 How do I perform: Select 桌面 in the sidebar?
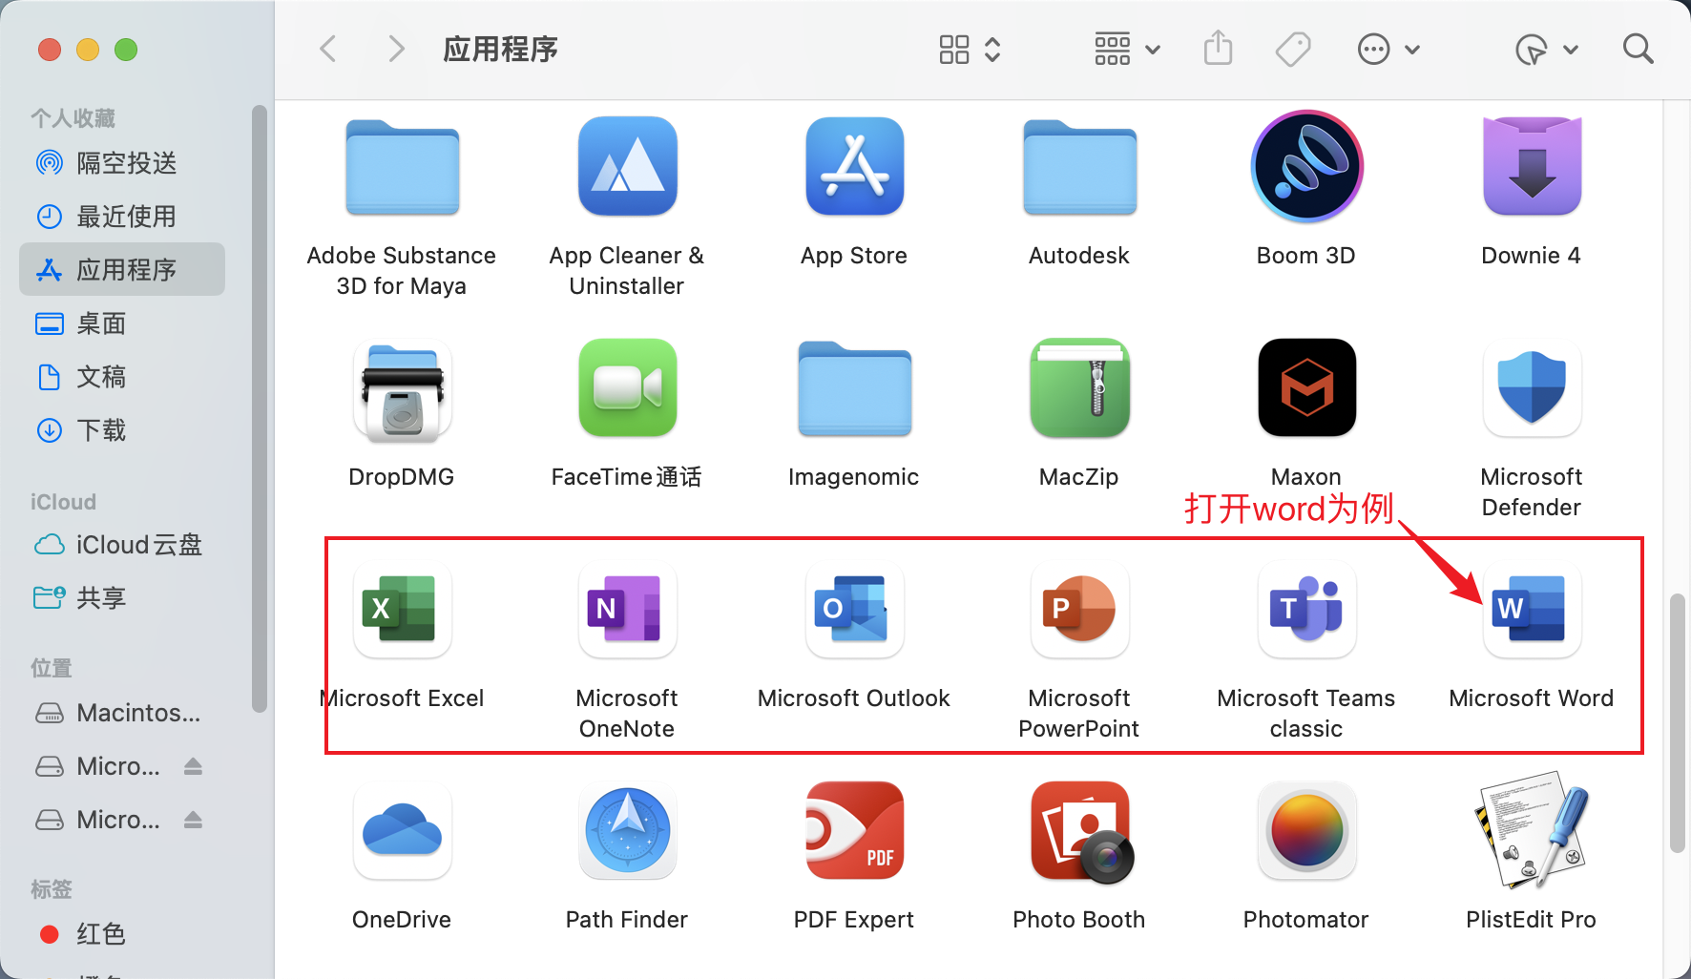coord(122,323)
